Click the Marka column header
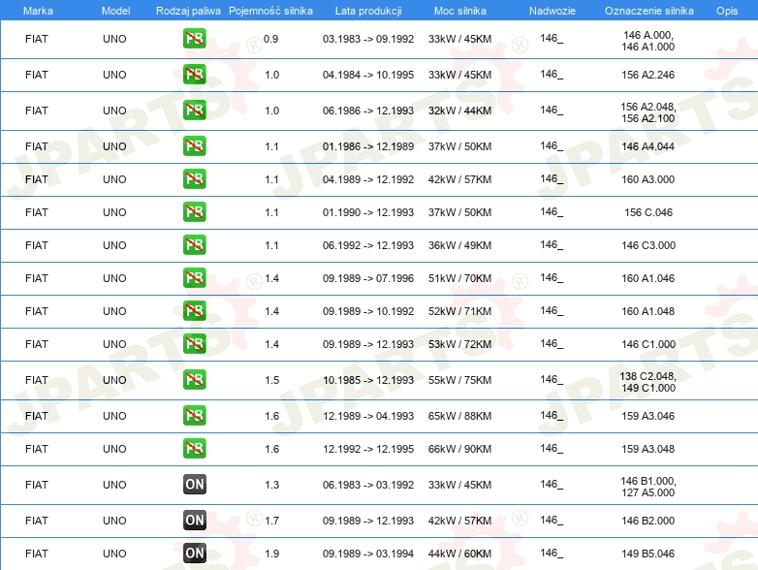 point(38,11)
